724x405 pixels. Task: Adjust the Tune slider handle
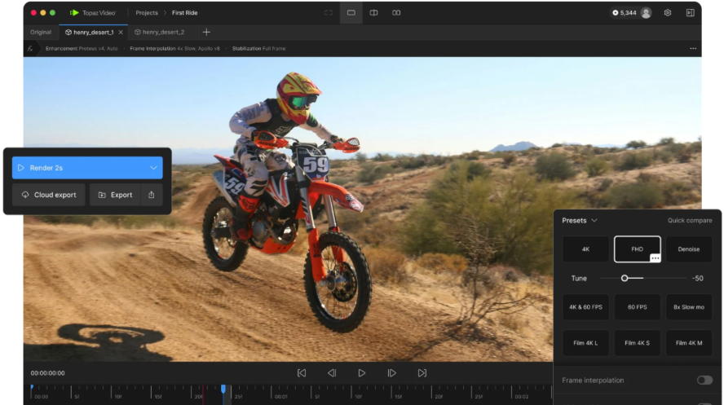(625, 278)
